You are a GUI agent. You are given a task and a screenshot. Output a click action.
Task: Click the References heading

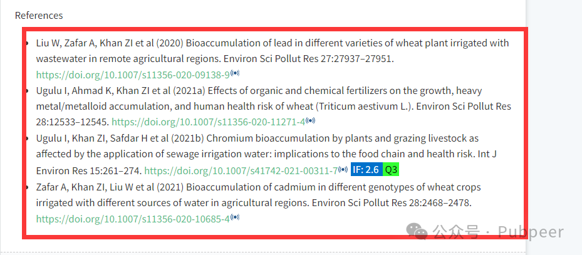(x=39, y=15)
